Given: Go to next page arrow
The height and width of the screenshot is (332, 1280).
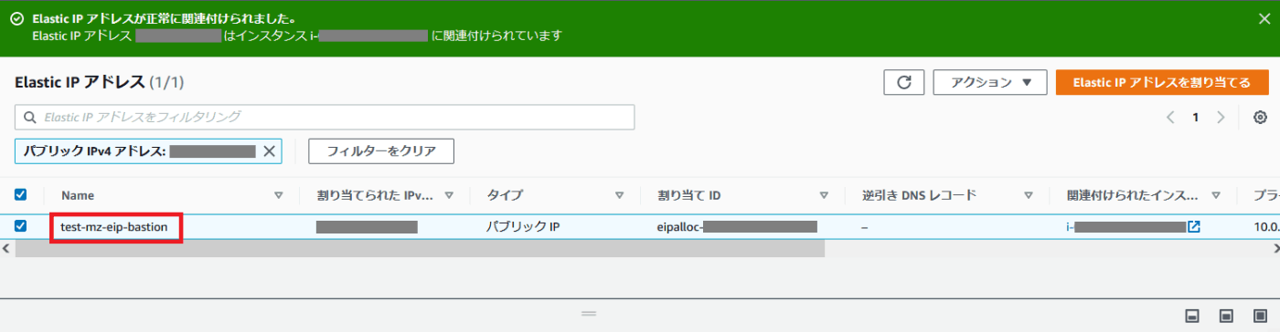Looking at the screenshot, I should [1221, 118].
